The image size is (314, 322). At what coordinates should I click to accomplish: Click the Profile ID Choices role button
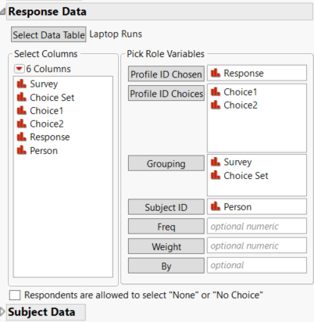click(166, 93)
